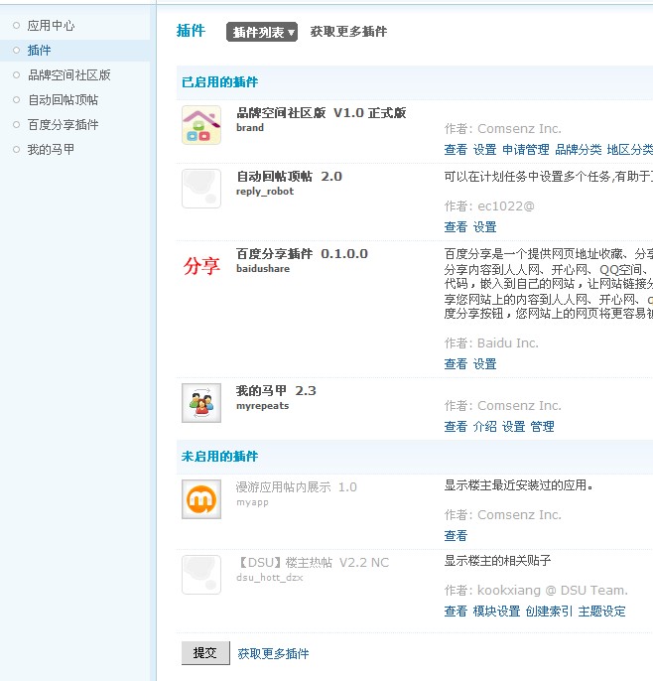
Task: Click the 插件 page heading
Action: click(x=191, y=31)
